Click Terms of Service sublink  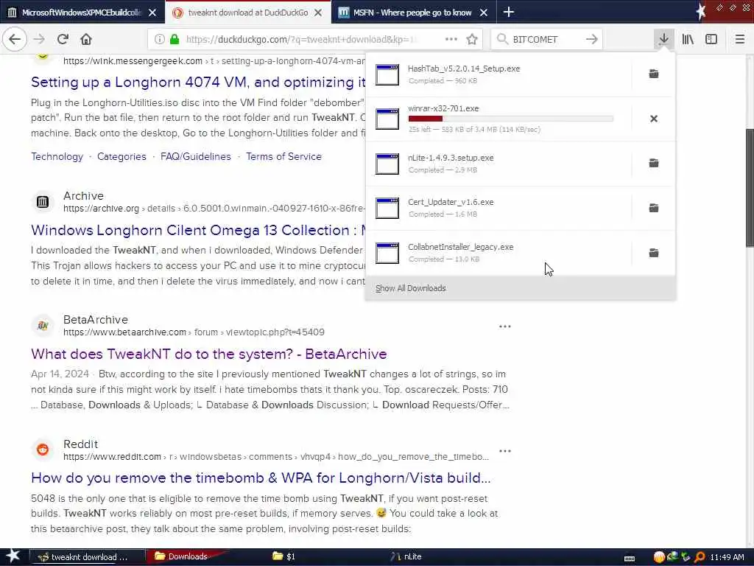click(x=283, y=156)
